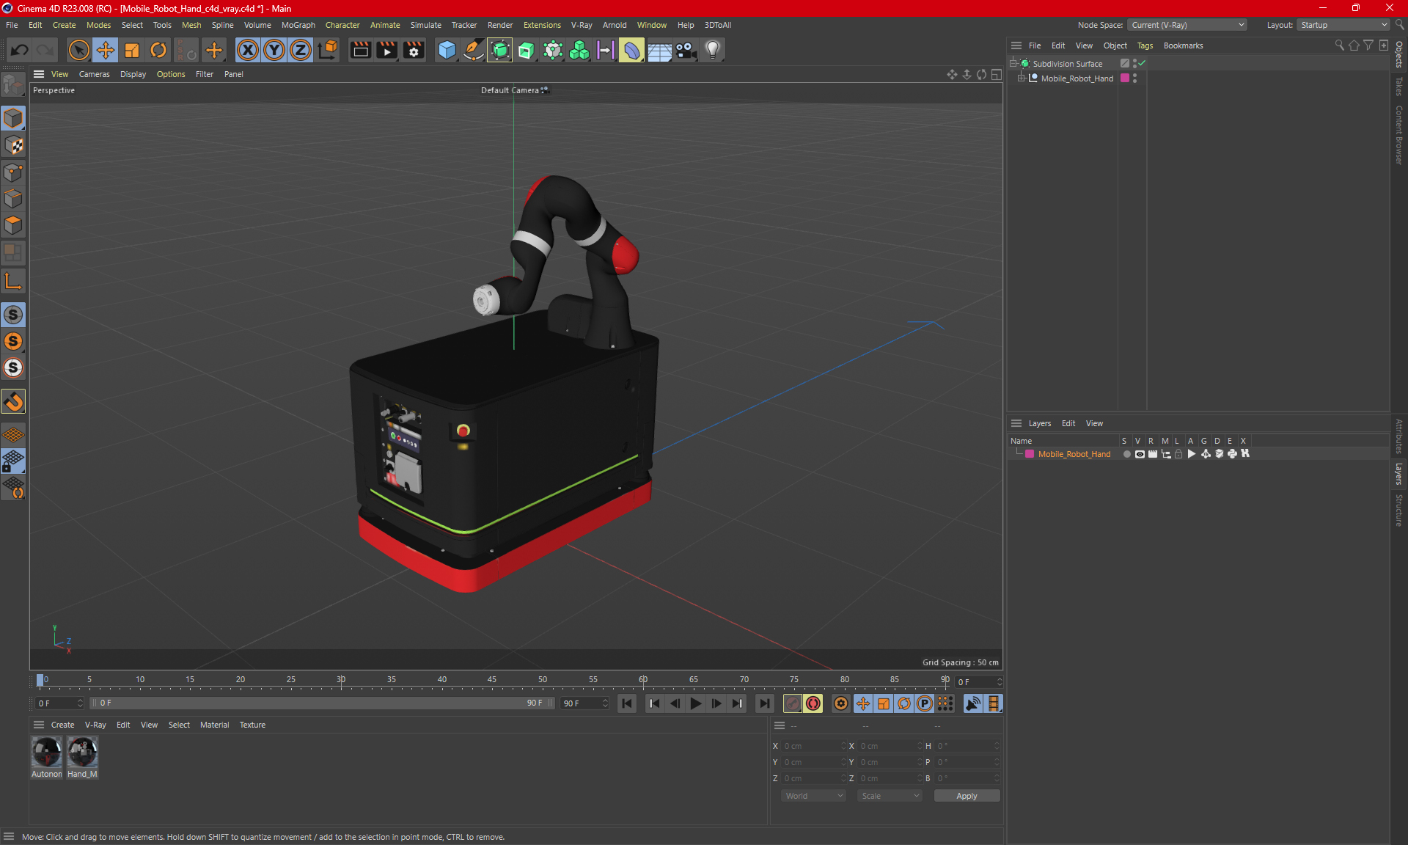Enable the Axis mode L icon
Viewport: 1408px width, 845px height.
[x=13, y=281]
